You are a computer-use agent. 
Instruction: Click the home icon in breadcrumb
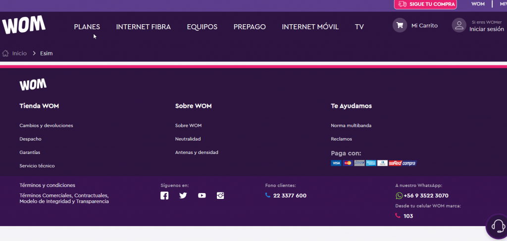[x=6, y=53]
